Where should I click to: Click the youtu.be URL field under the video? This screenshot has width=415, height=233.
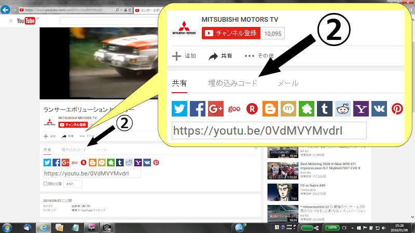[92, 173]
